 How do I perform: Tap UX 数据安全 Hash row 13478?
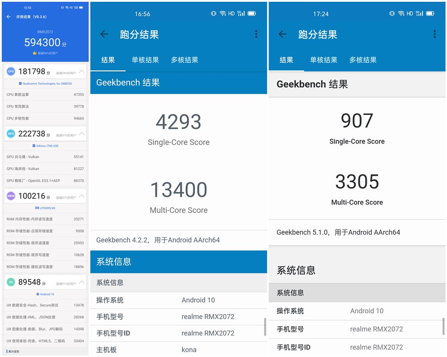(45, 305)
